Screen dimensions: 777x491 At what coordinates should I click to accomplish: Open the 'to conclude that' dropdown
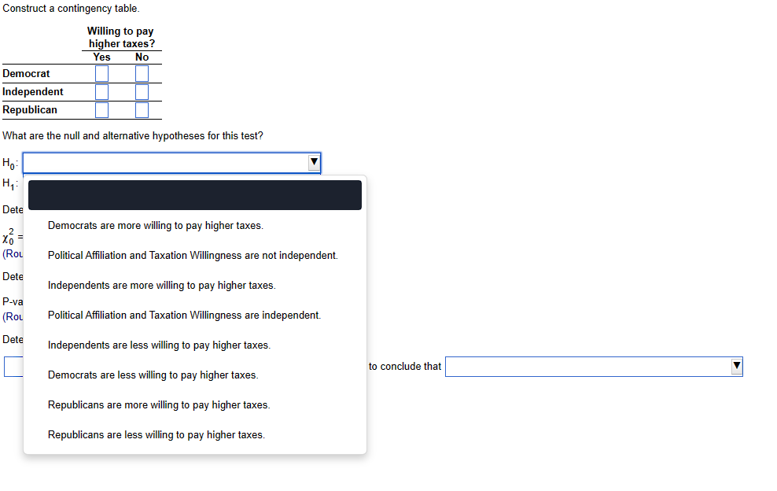(736, 366)
